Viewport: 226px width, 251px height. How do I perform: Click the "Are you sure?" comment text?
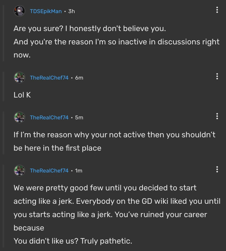(x=90, y=29)
